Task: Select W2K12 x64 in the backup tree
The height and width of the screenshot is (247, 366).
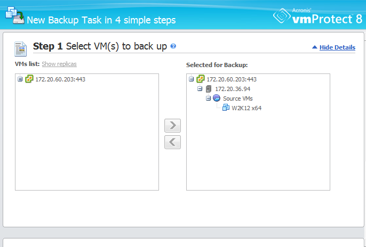Action: 246,108
